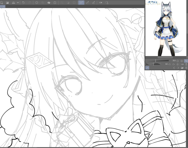Redo the undone action
Viewport: 188px width, 148px height.
pyautogui.click(x=30, y=3)
